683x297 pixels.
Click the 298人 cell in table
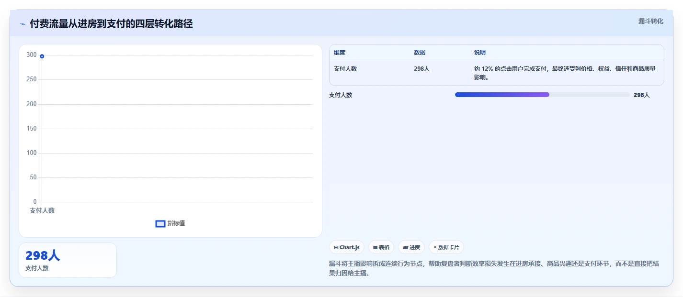pos(422,69)
